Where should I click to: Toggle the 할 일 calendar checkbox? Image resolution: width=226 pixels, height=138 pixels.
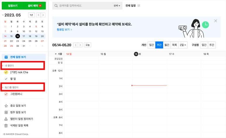pos(6,79)
